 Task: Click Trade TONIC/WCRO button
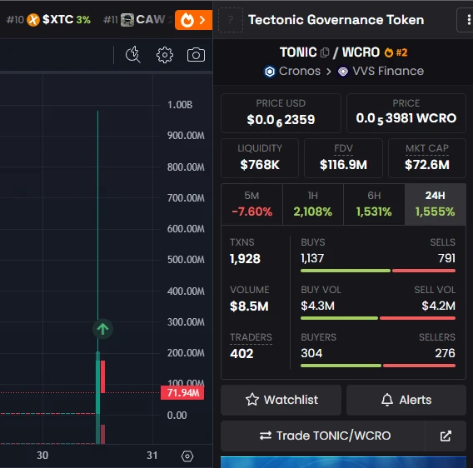[x=323, y=436]
